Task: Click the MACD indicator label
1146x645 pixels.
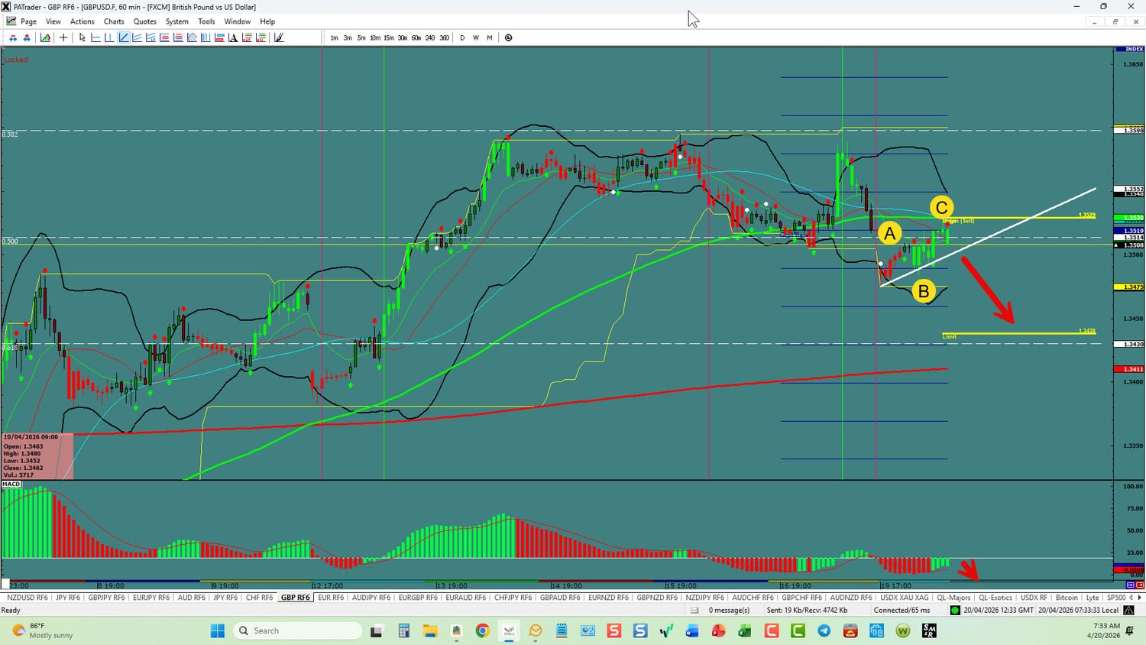Action: point(11,484)
